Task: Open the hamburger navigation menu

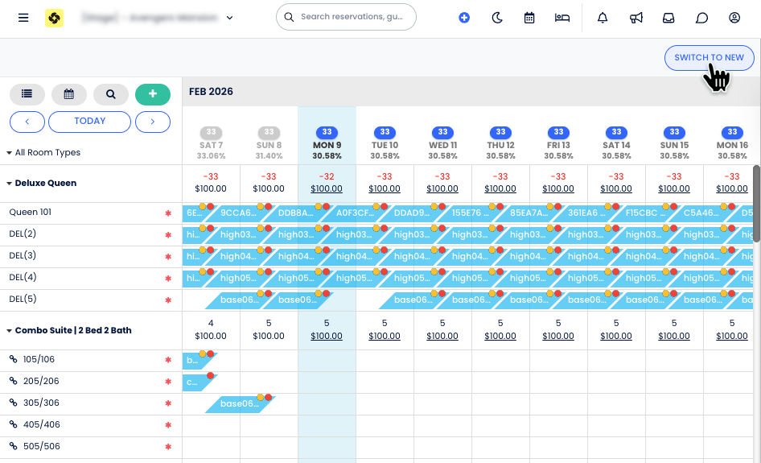Action: (23, 18)
